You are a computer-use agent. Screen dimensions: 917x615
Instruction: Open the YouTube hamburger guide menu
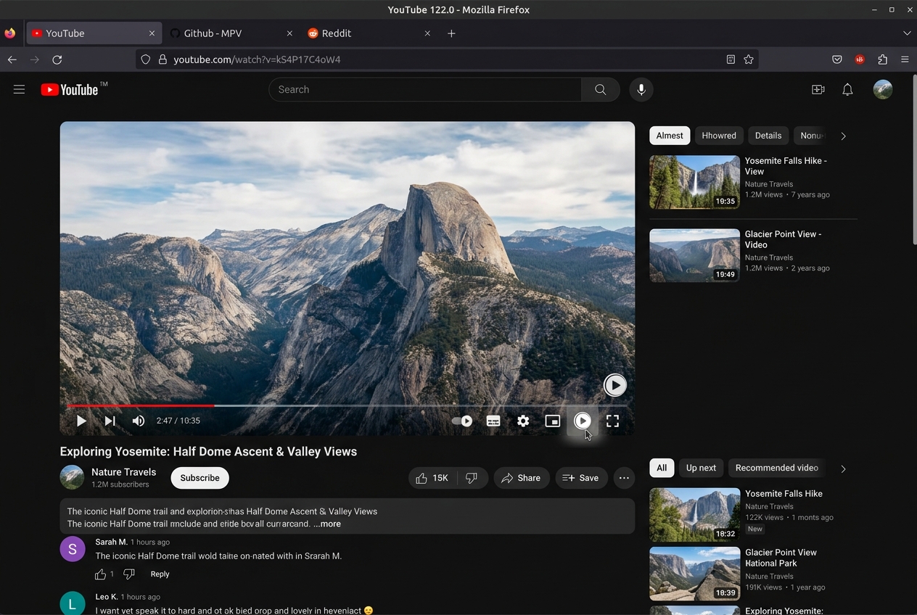pyautogui.click(x=20, y=89)
